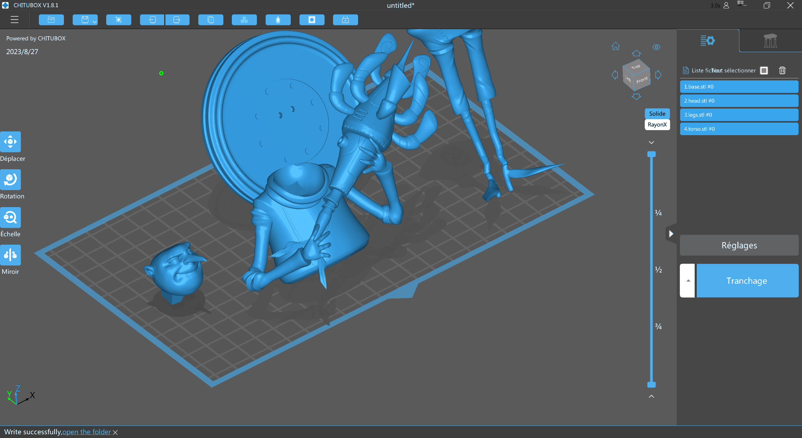Collapse the right side panel arrow
Screen dimensions: 802x438
[x=671, y=234]
